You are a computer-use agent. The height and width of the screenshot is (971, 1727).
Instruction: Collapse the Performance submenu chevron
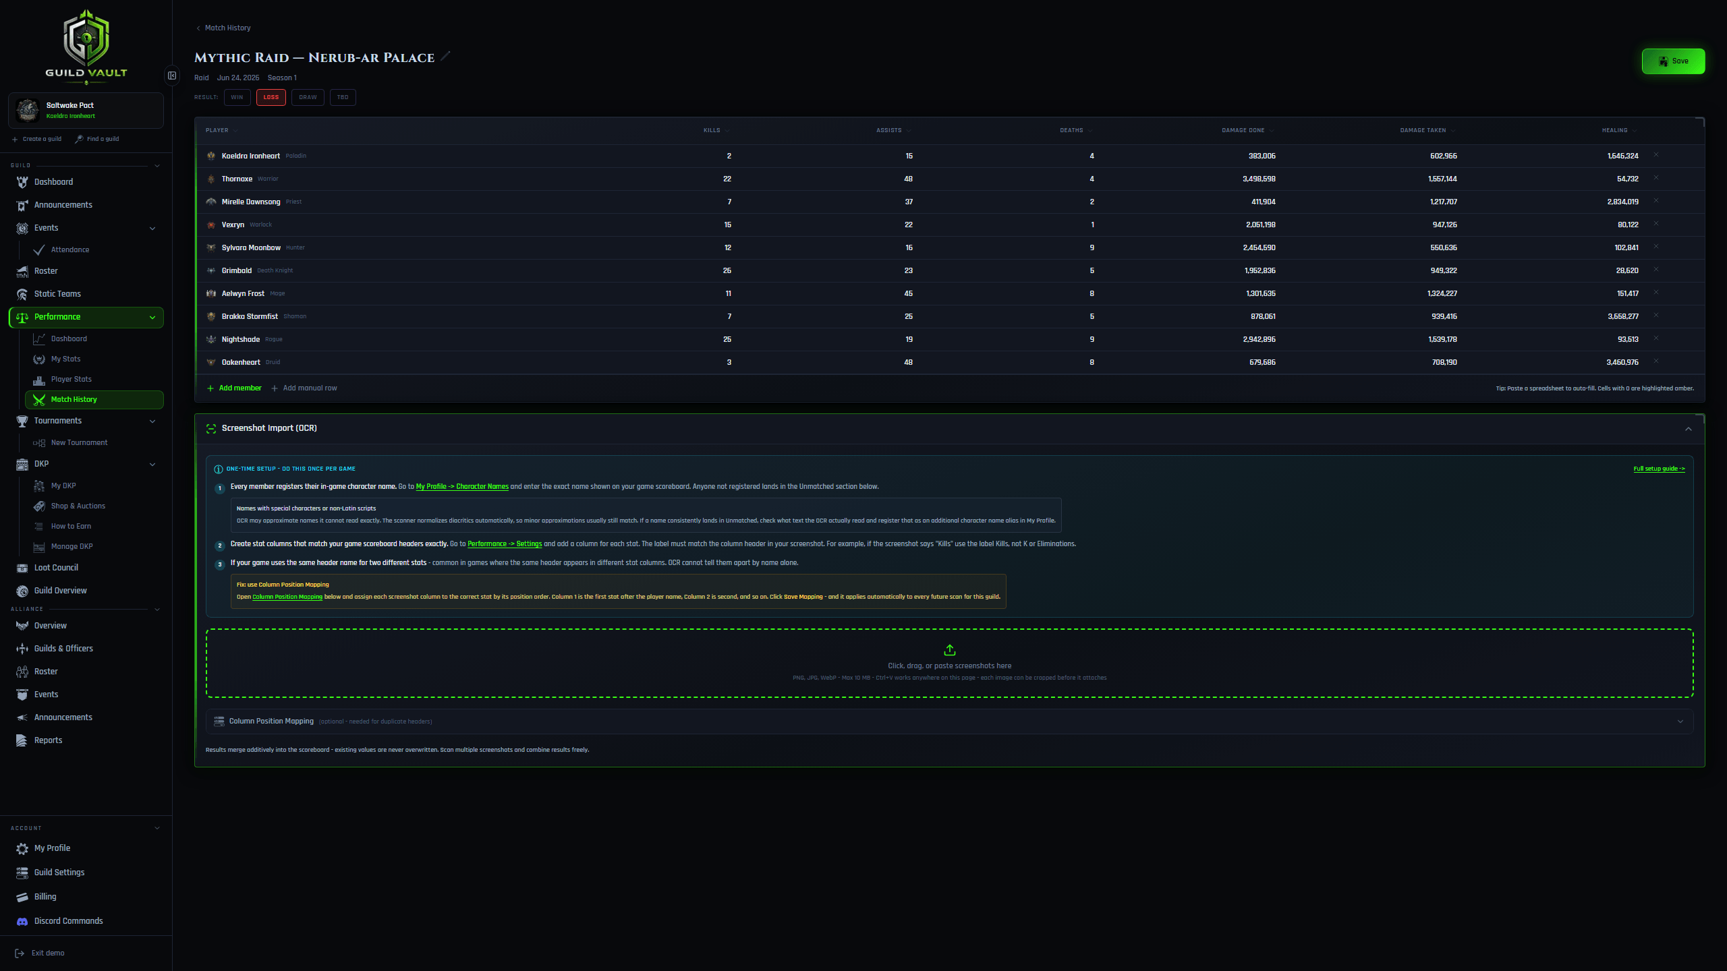(152, 318)
